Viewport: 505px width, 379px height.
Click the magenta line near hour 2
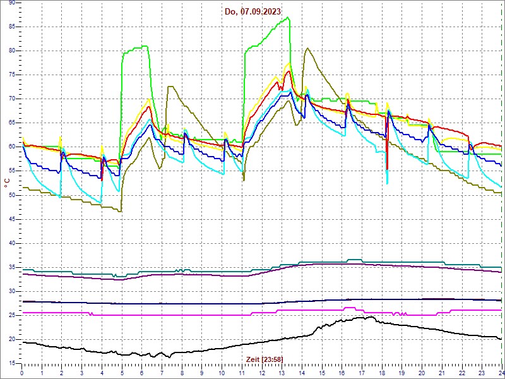62,313
